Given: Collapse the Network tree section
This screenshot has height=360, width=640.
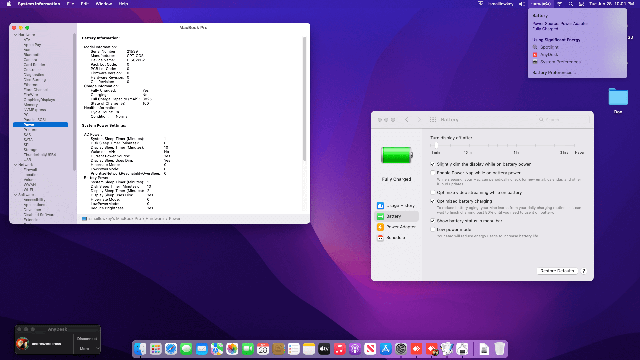Looking at the screenshot, I should click(15, 165).
